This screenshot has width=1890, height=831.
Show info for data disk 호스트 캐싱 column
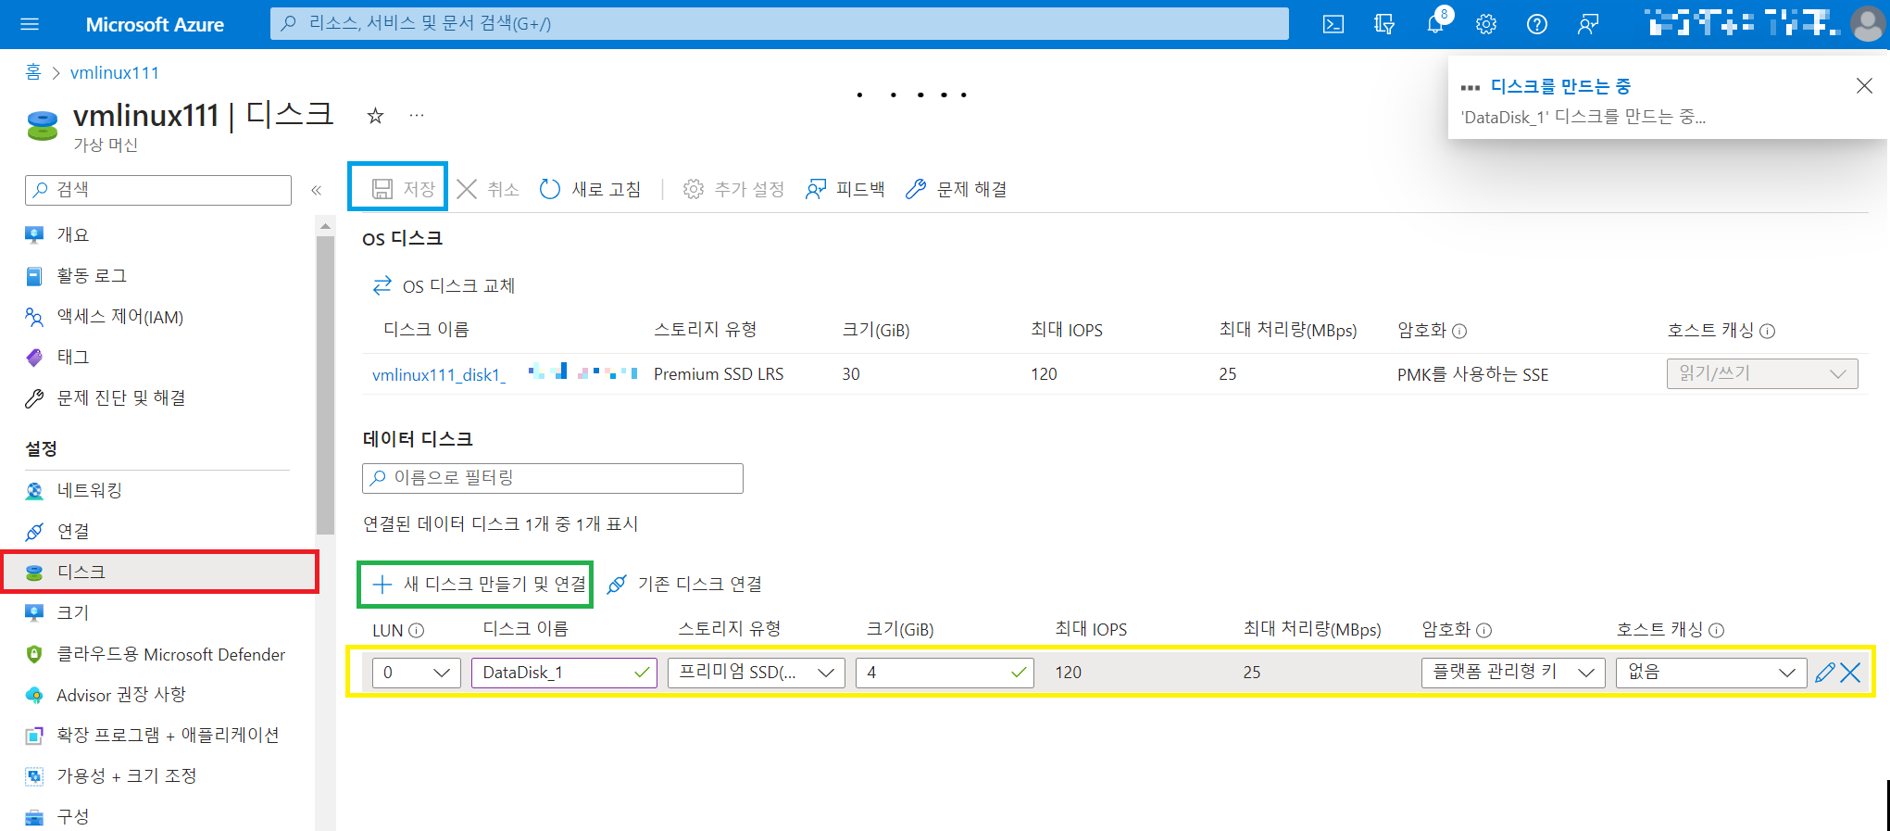1716,631
